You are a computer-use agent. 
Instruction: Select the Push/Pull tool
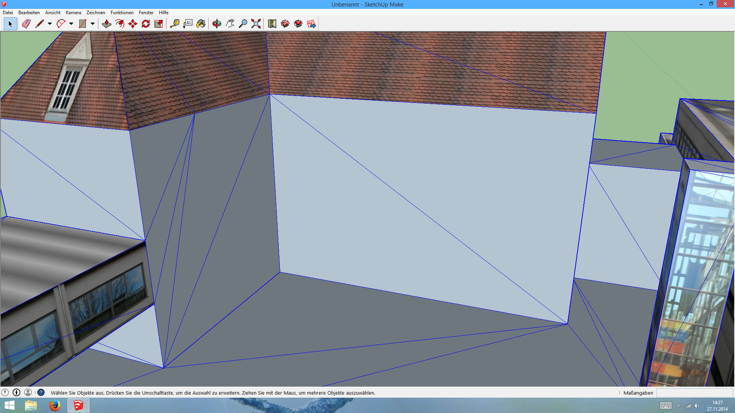coord(106,24)
